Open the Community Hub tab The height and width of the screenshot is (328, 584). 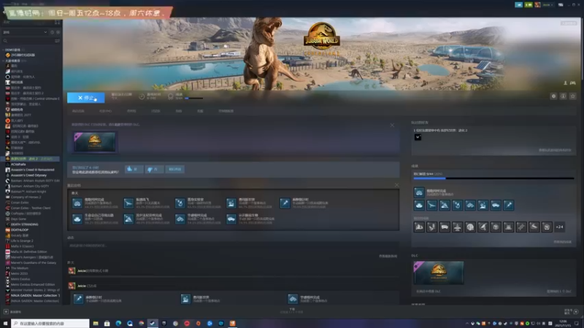click(x=105, y=111)
